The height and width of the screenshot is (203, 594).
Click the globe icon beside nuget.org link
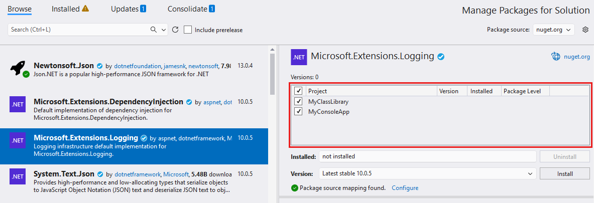(556, 56)
